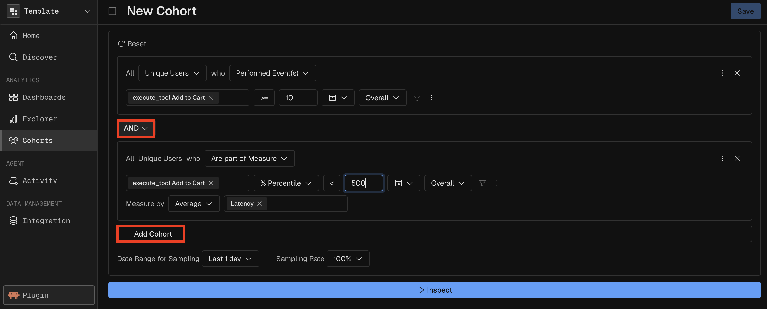This screenshot has height=309, width=767.
Task: Reset the cohort definition
Action: click(x=132, y=44)
